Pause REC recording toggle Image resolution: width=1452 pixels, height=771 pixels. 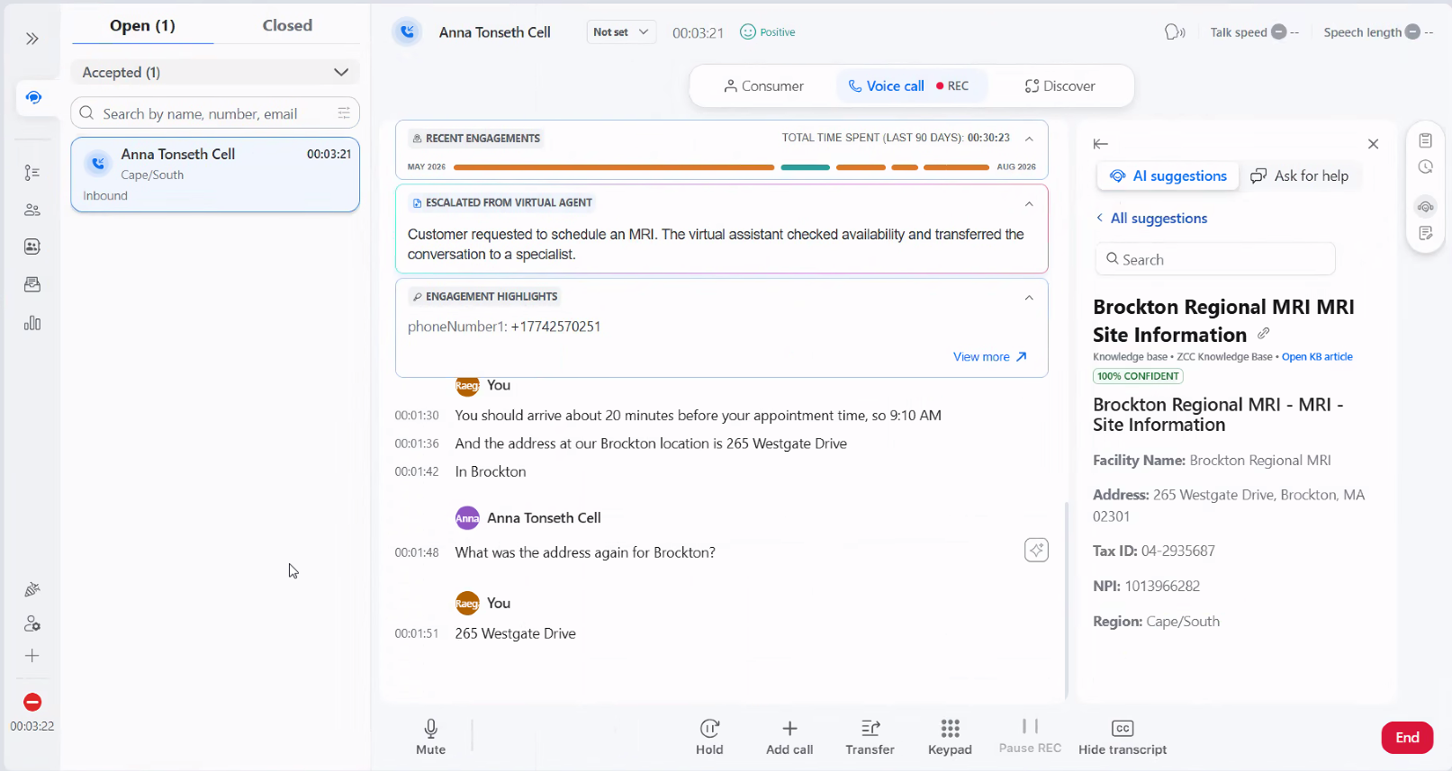click(1030, 736)
